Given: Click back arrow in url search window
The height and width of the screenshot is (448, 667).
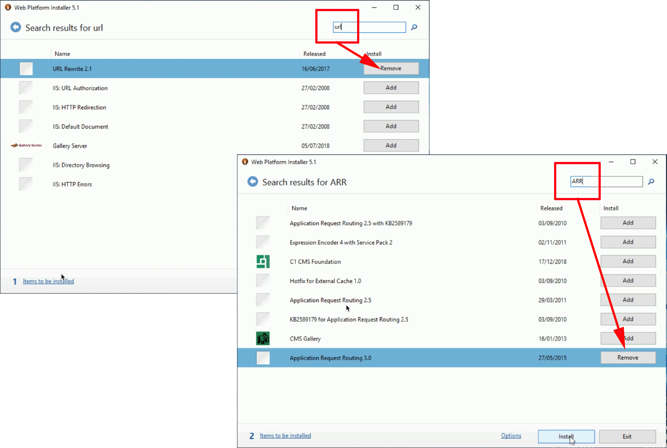Looking at the screenshot, I should pos(16,27).
